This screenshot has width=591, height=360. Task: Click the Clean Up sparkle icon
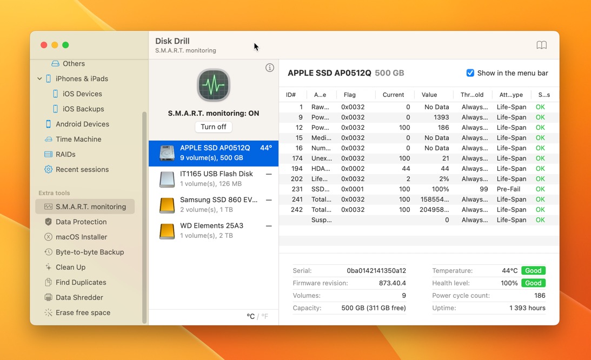click(48, 267)
